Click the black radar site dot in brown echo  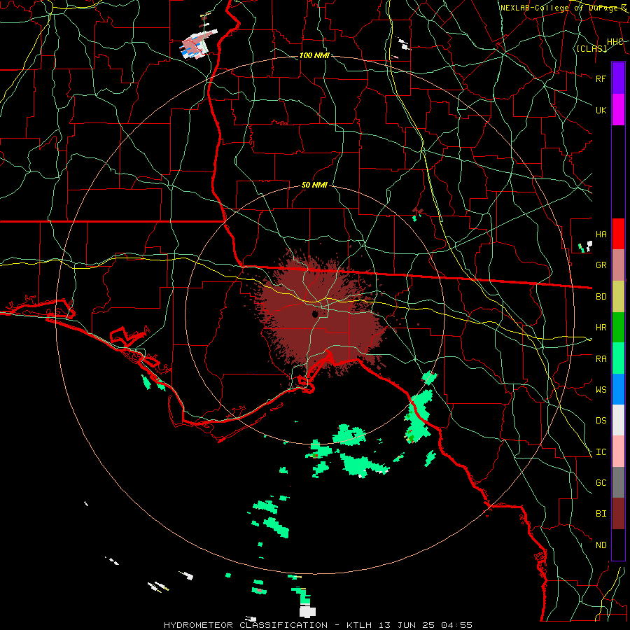[x=315, y=314]
